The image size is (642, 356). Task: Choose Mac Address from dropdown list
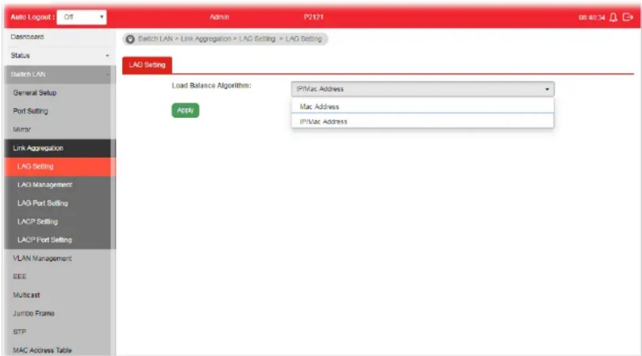click(423, 107)
